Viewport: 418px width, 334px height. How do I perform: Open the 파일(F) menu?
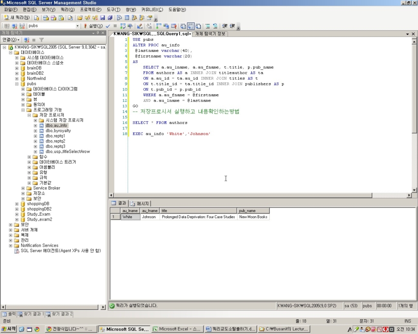[11, 10]
